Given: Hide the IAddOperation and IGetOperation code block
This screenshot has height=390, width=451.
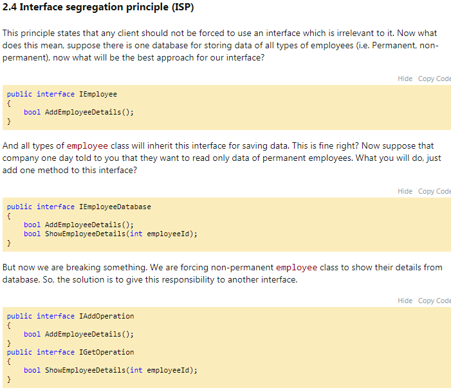Looking at the screenshot, I should pos(405,301).
